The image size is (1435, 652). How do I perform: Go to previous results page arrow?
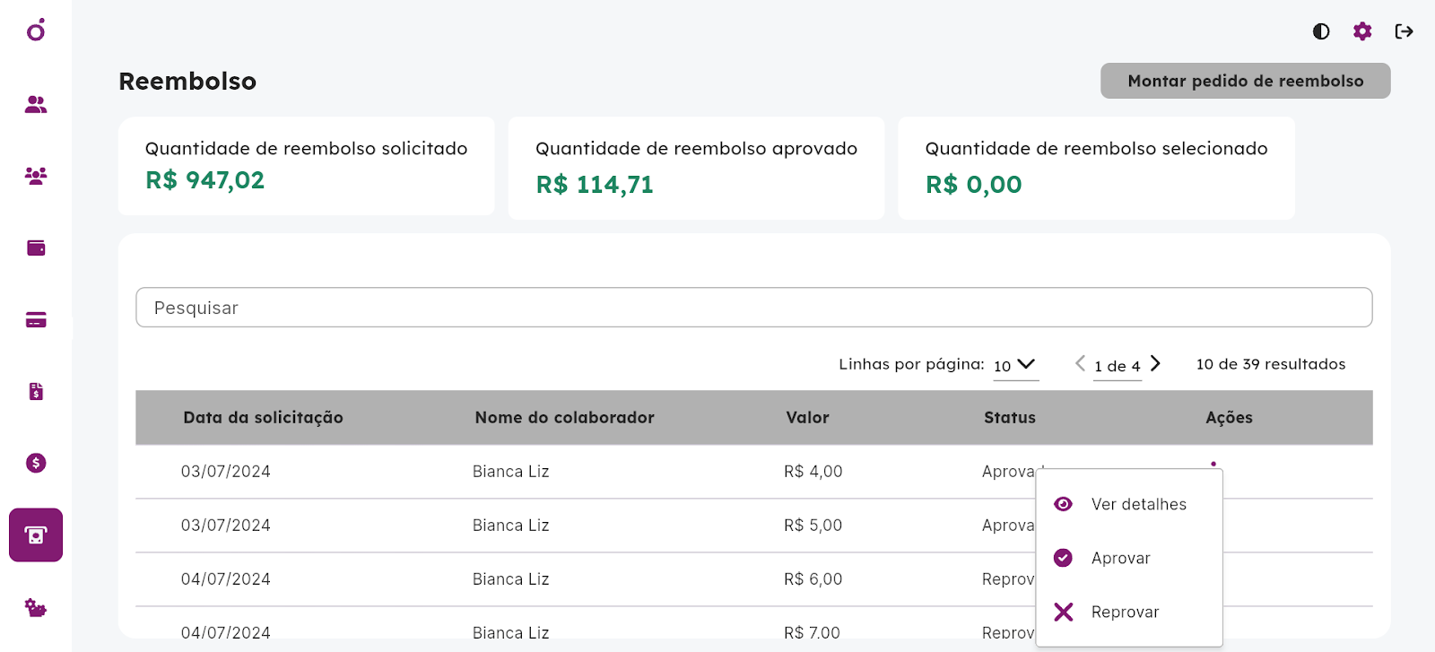tap(1081, 363)
